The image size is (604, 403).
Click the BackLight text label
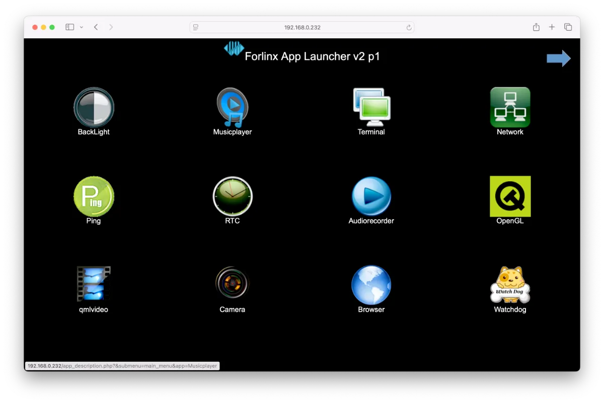94,132
